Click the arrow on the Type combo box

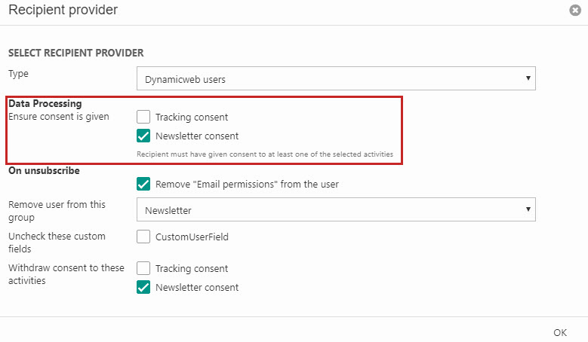[527, 78]
